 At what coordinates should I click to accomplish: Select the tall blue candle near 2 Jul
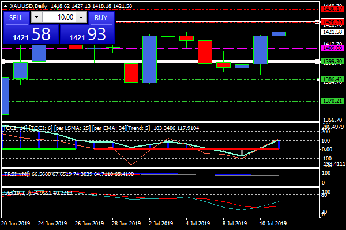[149, 59]
